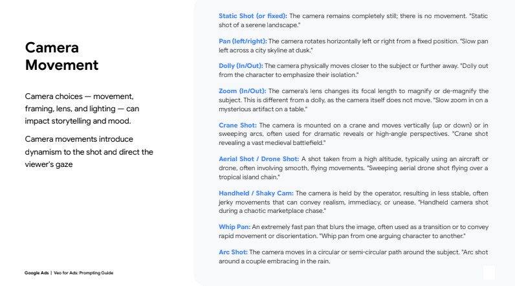
Task: Click the "Camera Movement" slide title
Action: coord(61,56)
